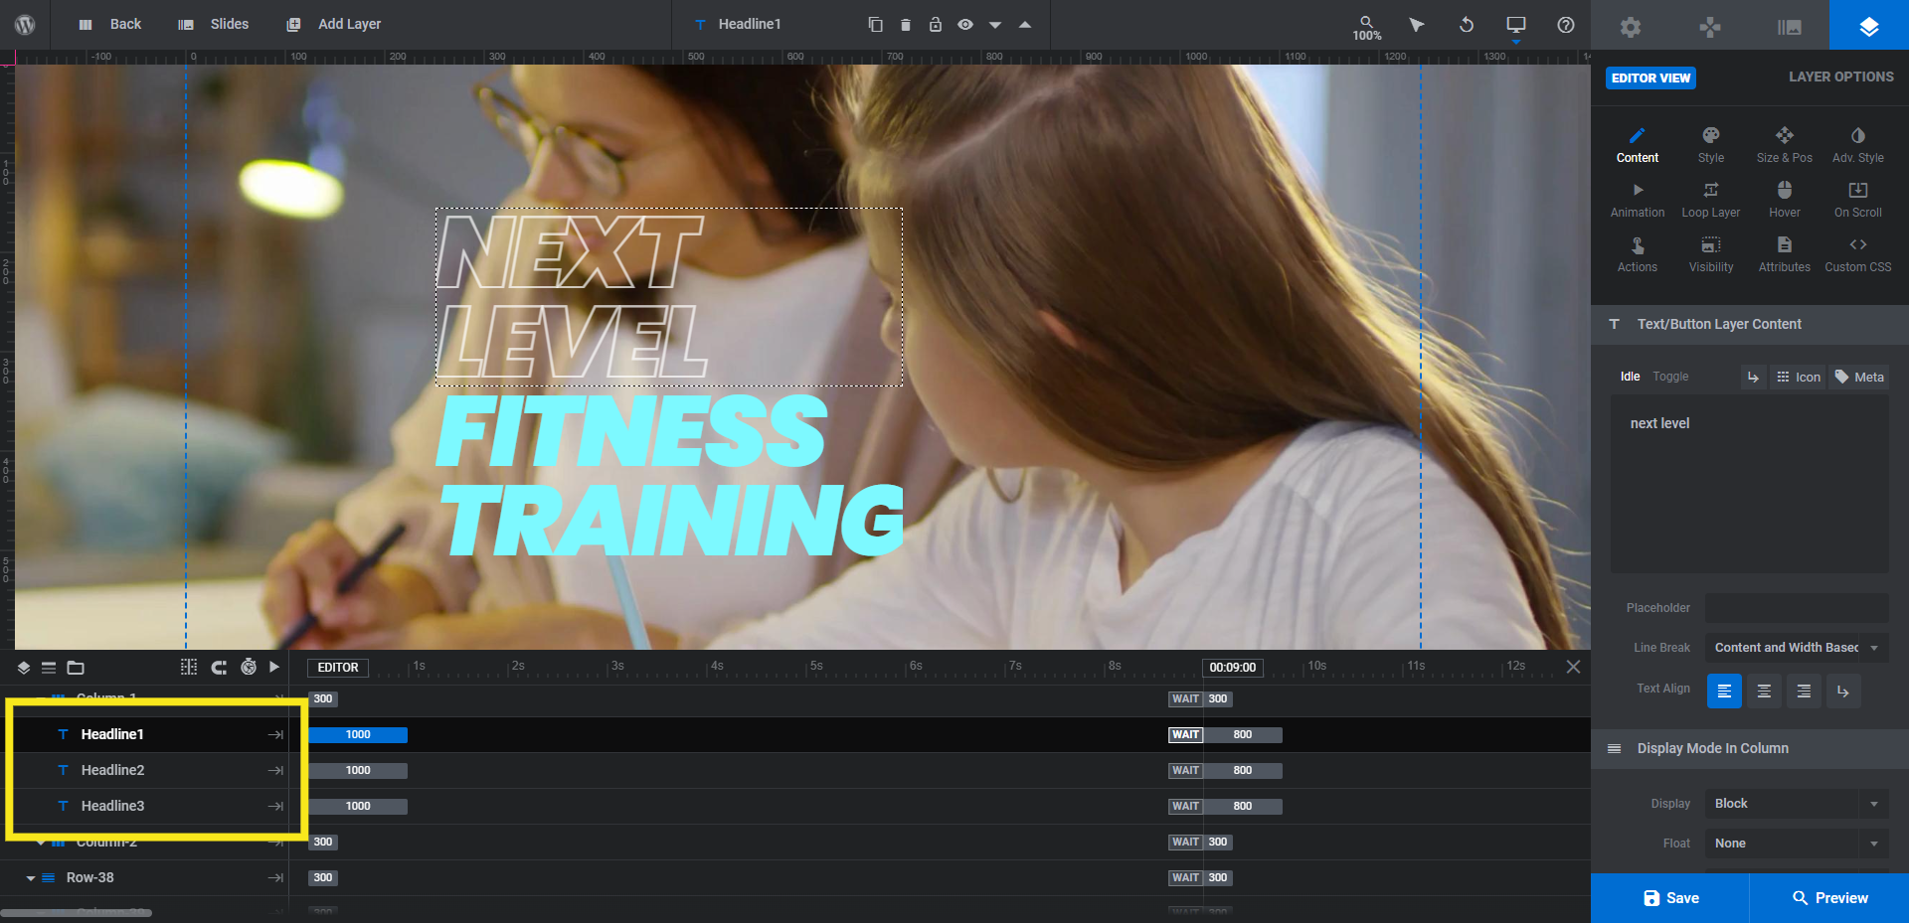The width and height of the screenshot is (1909, 923).
Task: Open Size & Pos layer options
Action: point(1785,145)
